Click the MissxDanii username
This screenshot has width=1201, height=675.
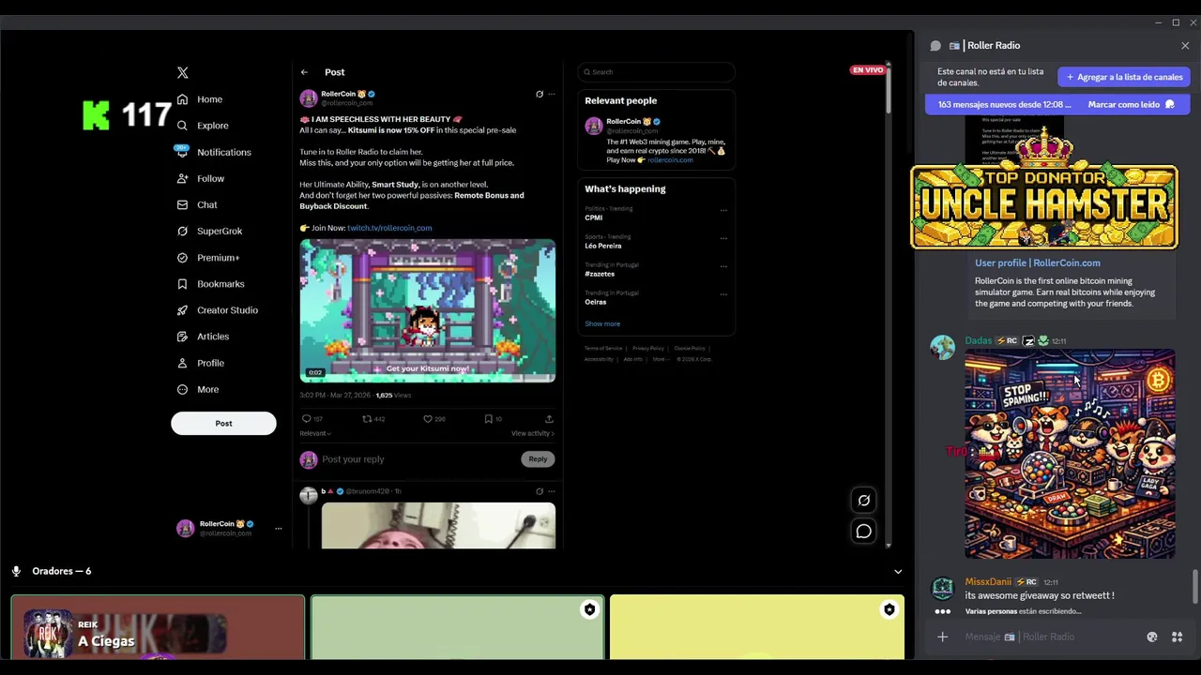tap(988, 582)
